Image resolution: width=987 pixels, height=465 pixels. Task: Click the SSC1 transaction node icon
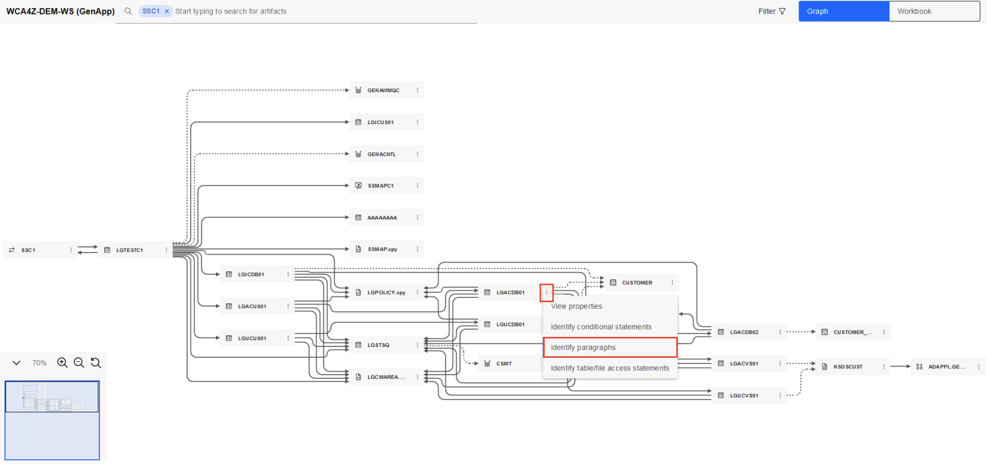click(x=12, y=250)
